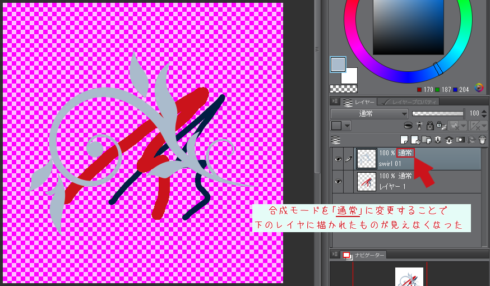490x286 pixels.
Task: Click the green value 187
Action: (446, 90)
